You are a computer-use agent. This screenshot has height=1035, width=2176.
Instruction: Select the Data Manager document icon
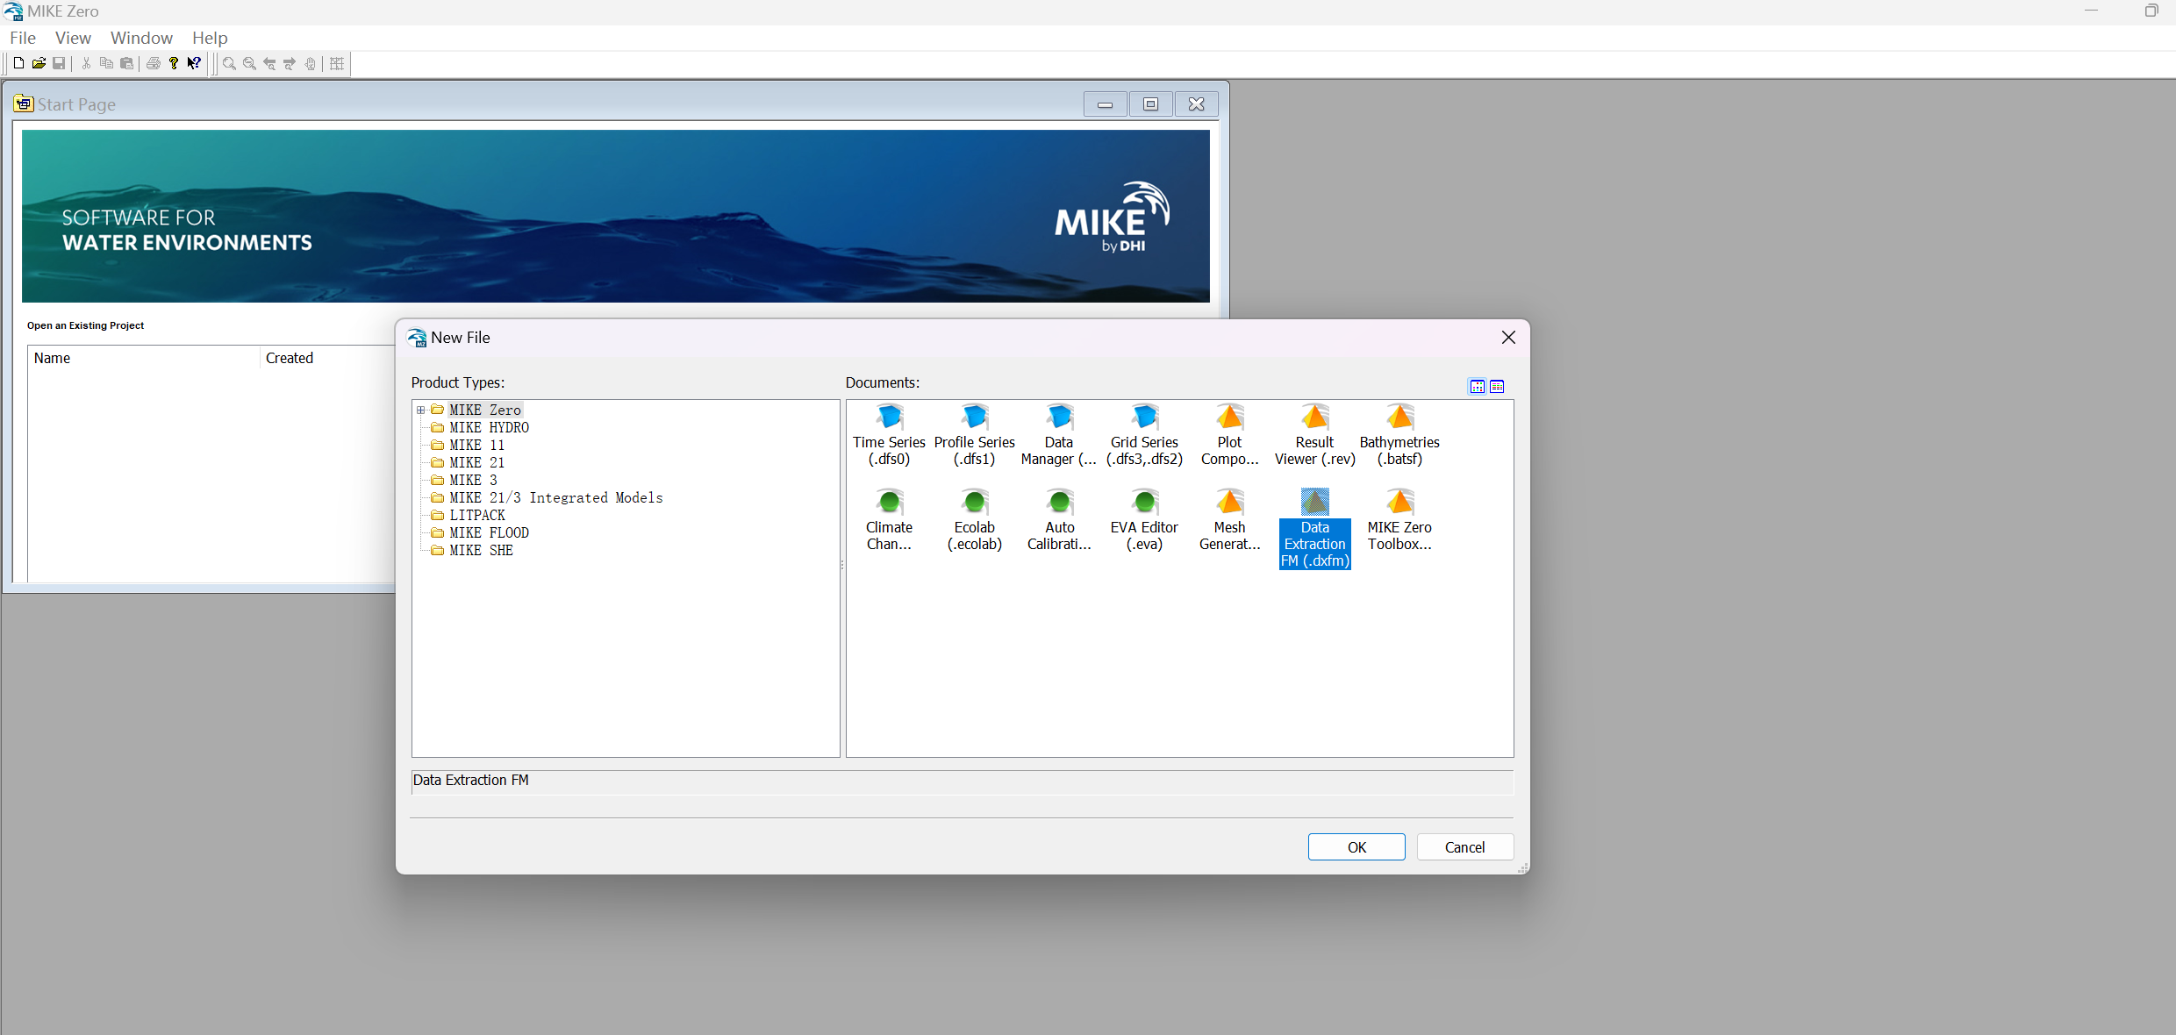1059,436
